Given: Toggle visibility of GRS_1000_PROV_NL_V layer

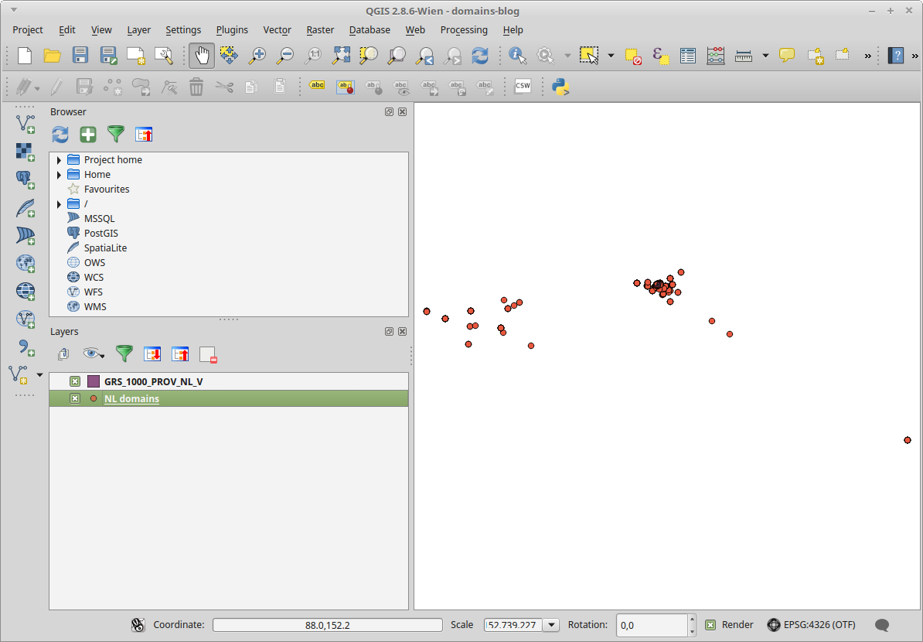Looking at the screenshot, I should (x=75, y=381).
